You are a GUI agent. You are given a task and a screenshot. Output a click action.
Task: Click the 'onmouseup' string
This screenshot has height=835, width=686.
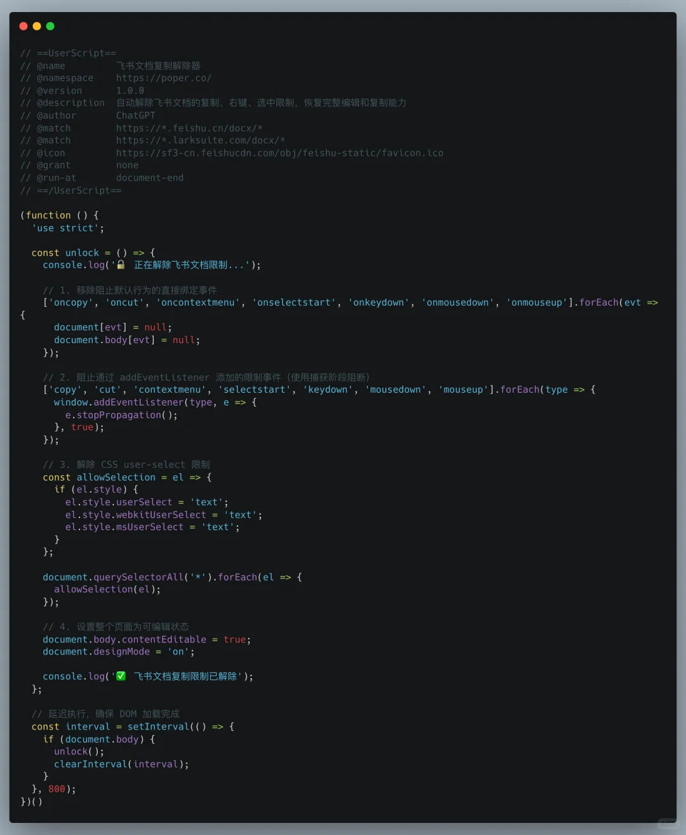tap(537, 302)
